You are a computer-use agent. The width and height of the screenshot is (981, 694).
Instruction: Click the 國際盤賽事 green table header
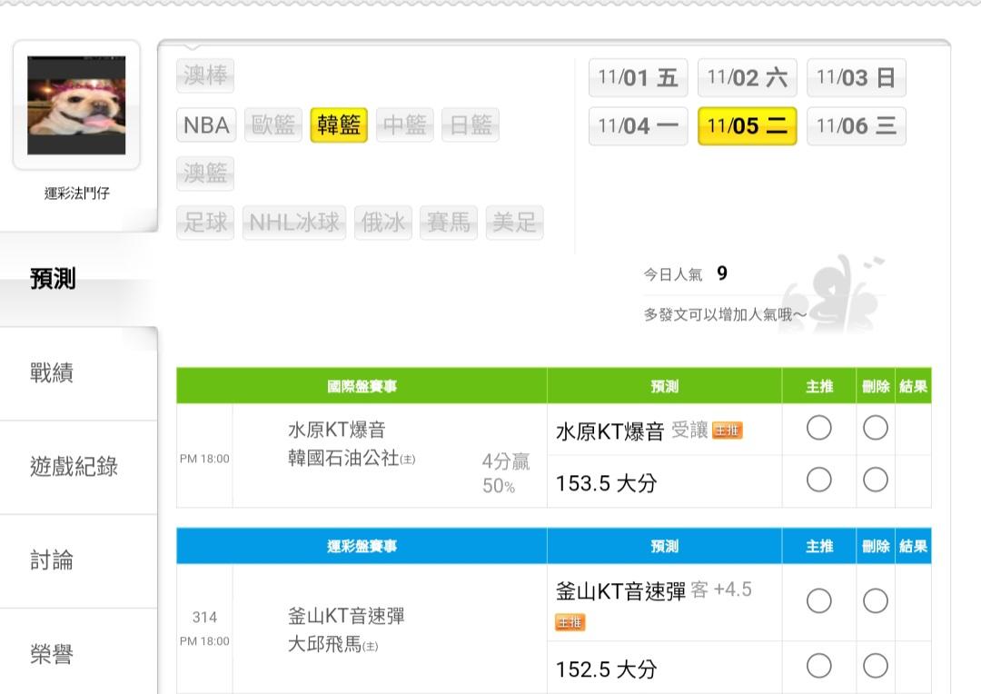pyautogui.click(x=362, y=386)
